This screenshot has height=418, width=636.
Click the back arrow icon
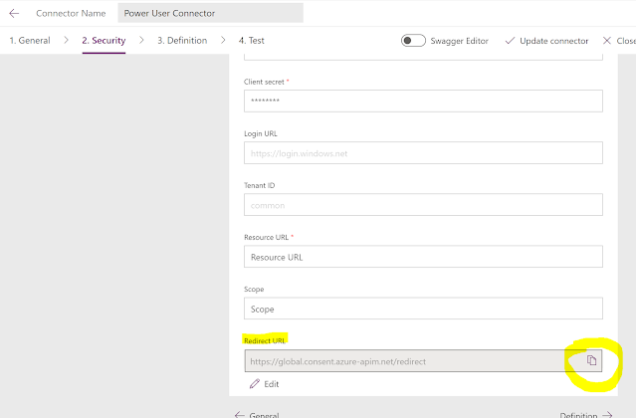(14, 14)
